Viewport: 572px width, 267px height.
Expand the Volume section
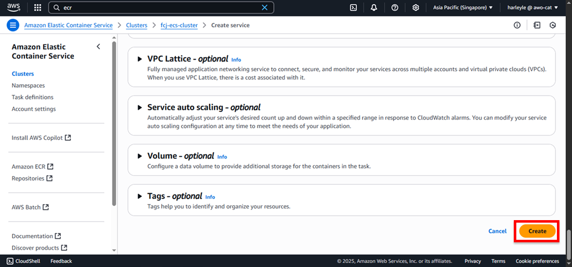pos(140,156)
